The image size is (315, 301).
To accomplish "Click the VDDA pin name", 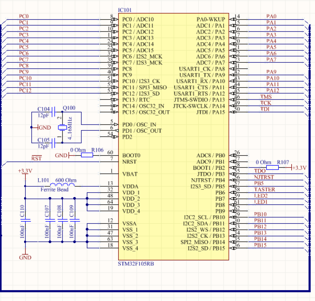I will (x=130, y=186).
